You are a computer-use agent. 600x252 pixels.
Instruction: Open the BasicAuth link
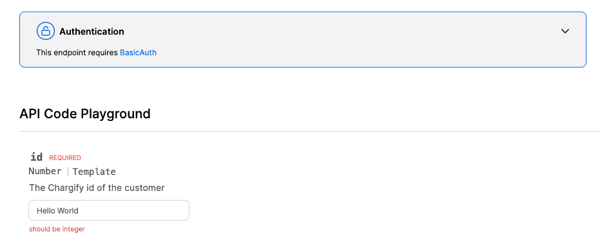click(138, 53)
